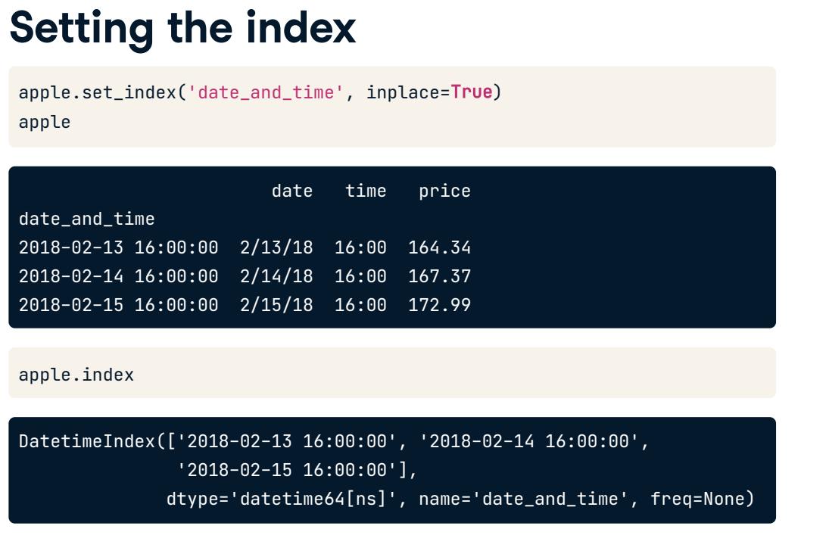Screen dimensions: 829x557
Task: Click dtype='datetime64[ns]' in output
Action: point(282,499)
